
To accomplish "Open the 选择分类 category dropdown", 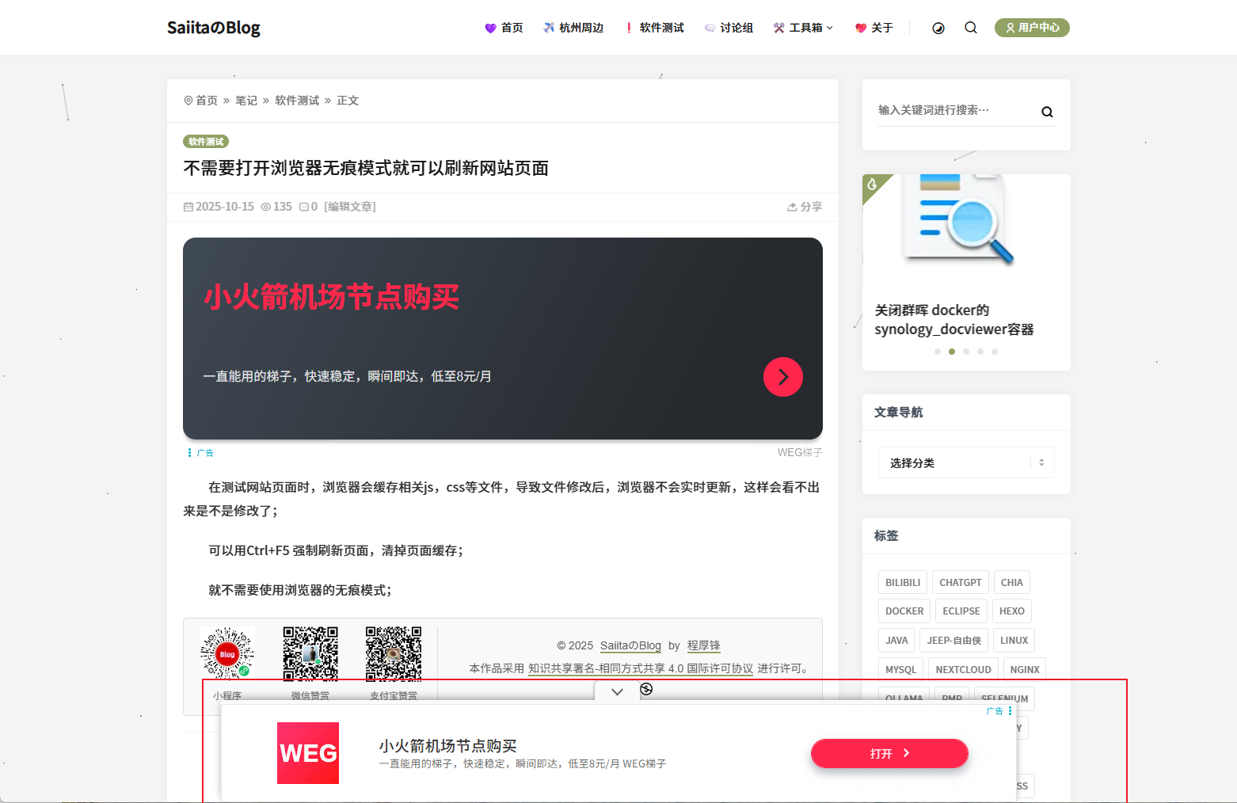I will pos(966,462).
